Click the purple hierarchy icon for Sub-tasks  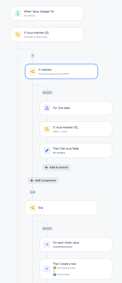47,108
